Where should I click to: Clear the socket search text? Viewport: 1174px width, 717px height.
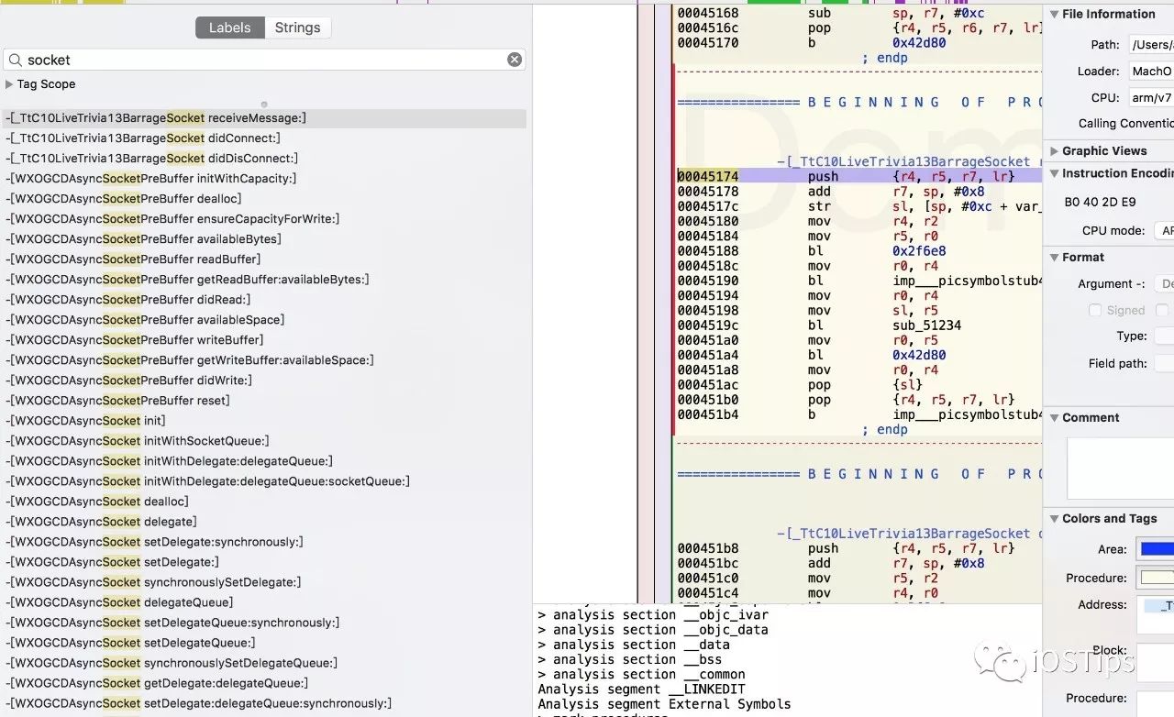coord(515,60)
